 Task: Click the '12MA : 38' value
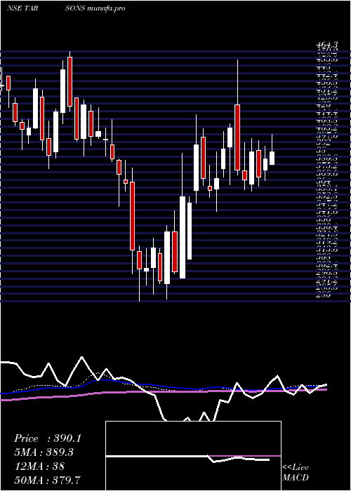coord(39,466)
